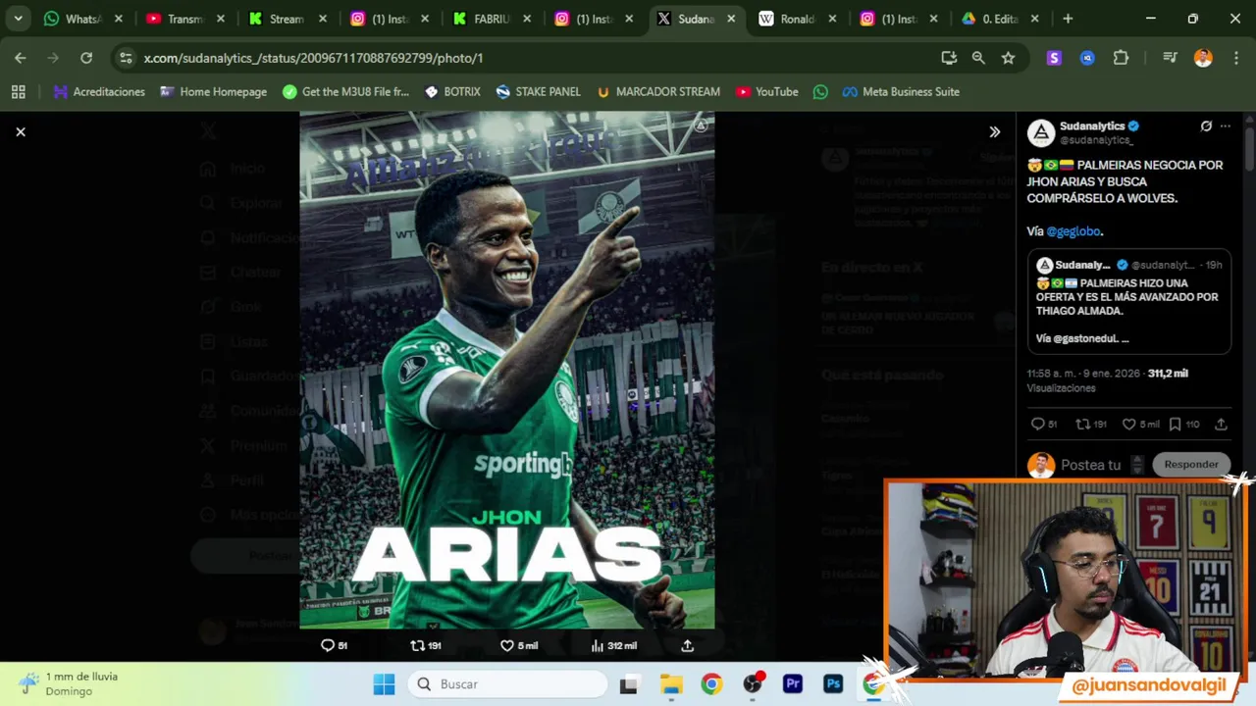Screen dimensions: 1256x706
Task: Open the quoted Thiago Almada tweet
Action: [1128, 301]
